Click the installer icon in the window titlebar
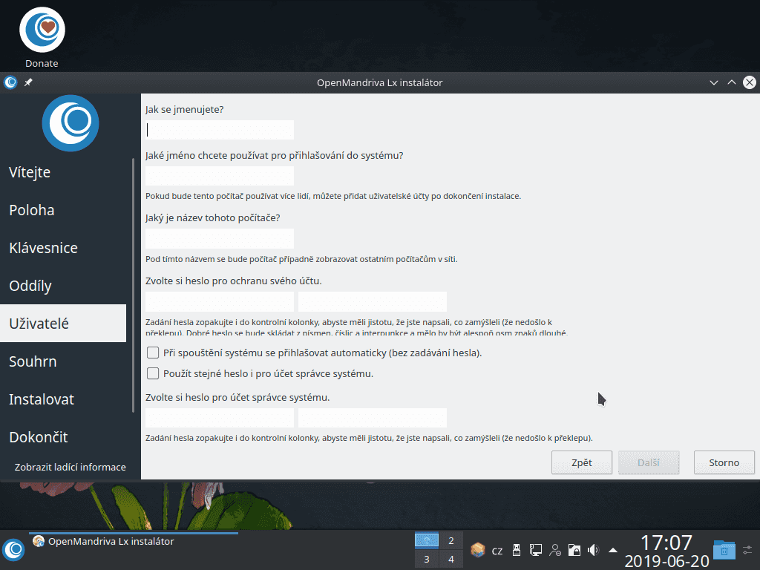This screenshot has height=570, width=760. 10,82
